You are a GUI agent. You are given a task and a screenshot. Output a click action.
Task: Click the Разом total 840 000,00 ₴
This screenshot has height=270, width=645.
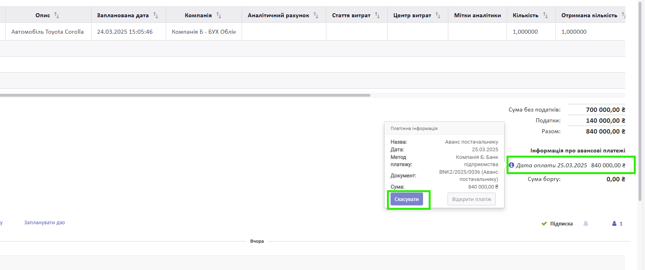click(x=606, y=131)
